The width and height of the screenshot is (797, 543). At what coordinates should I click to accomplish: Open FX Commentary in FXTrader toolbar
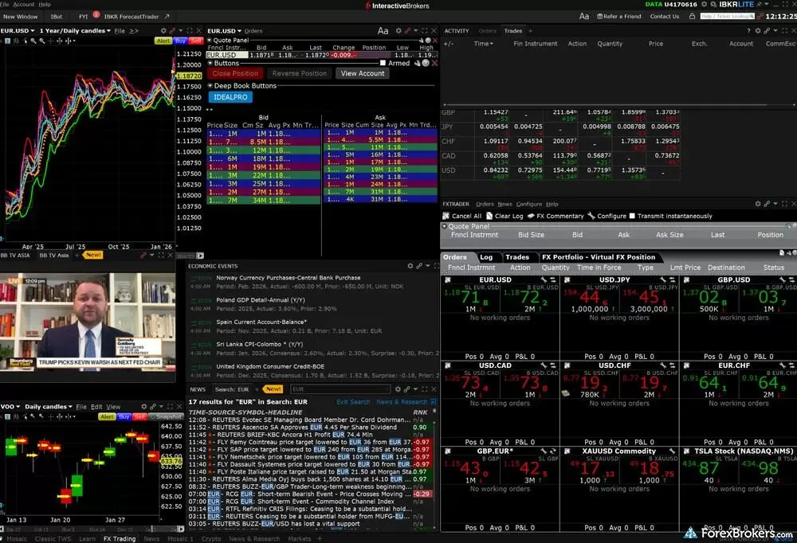click(x=556, y=216)
